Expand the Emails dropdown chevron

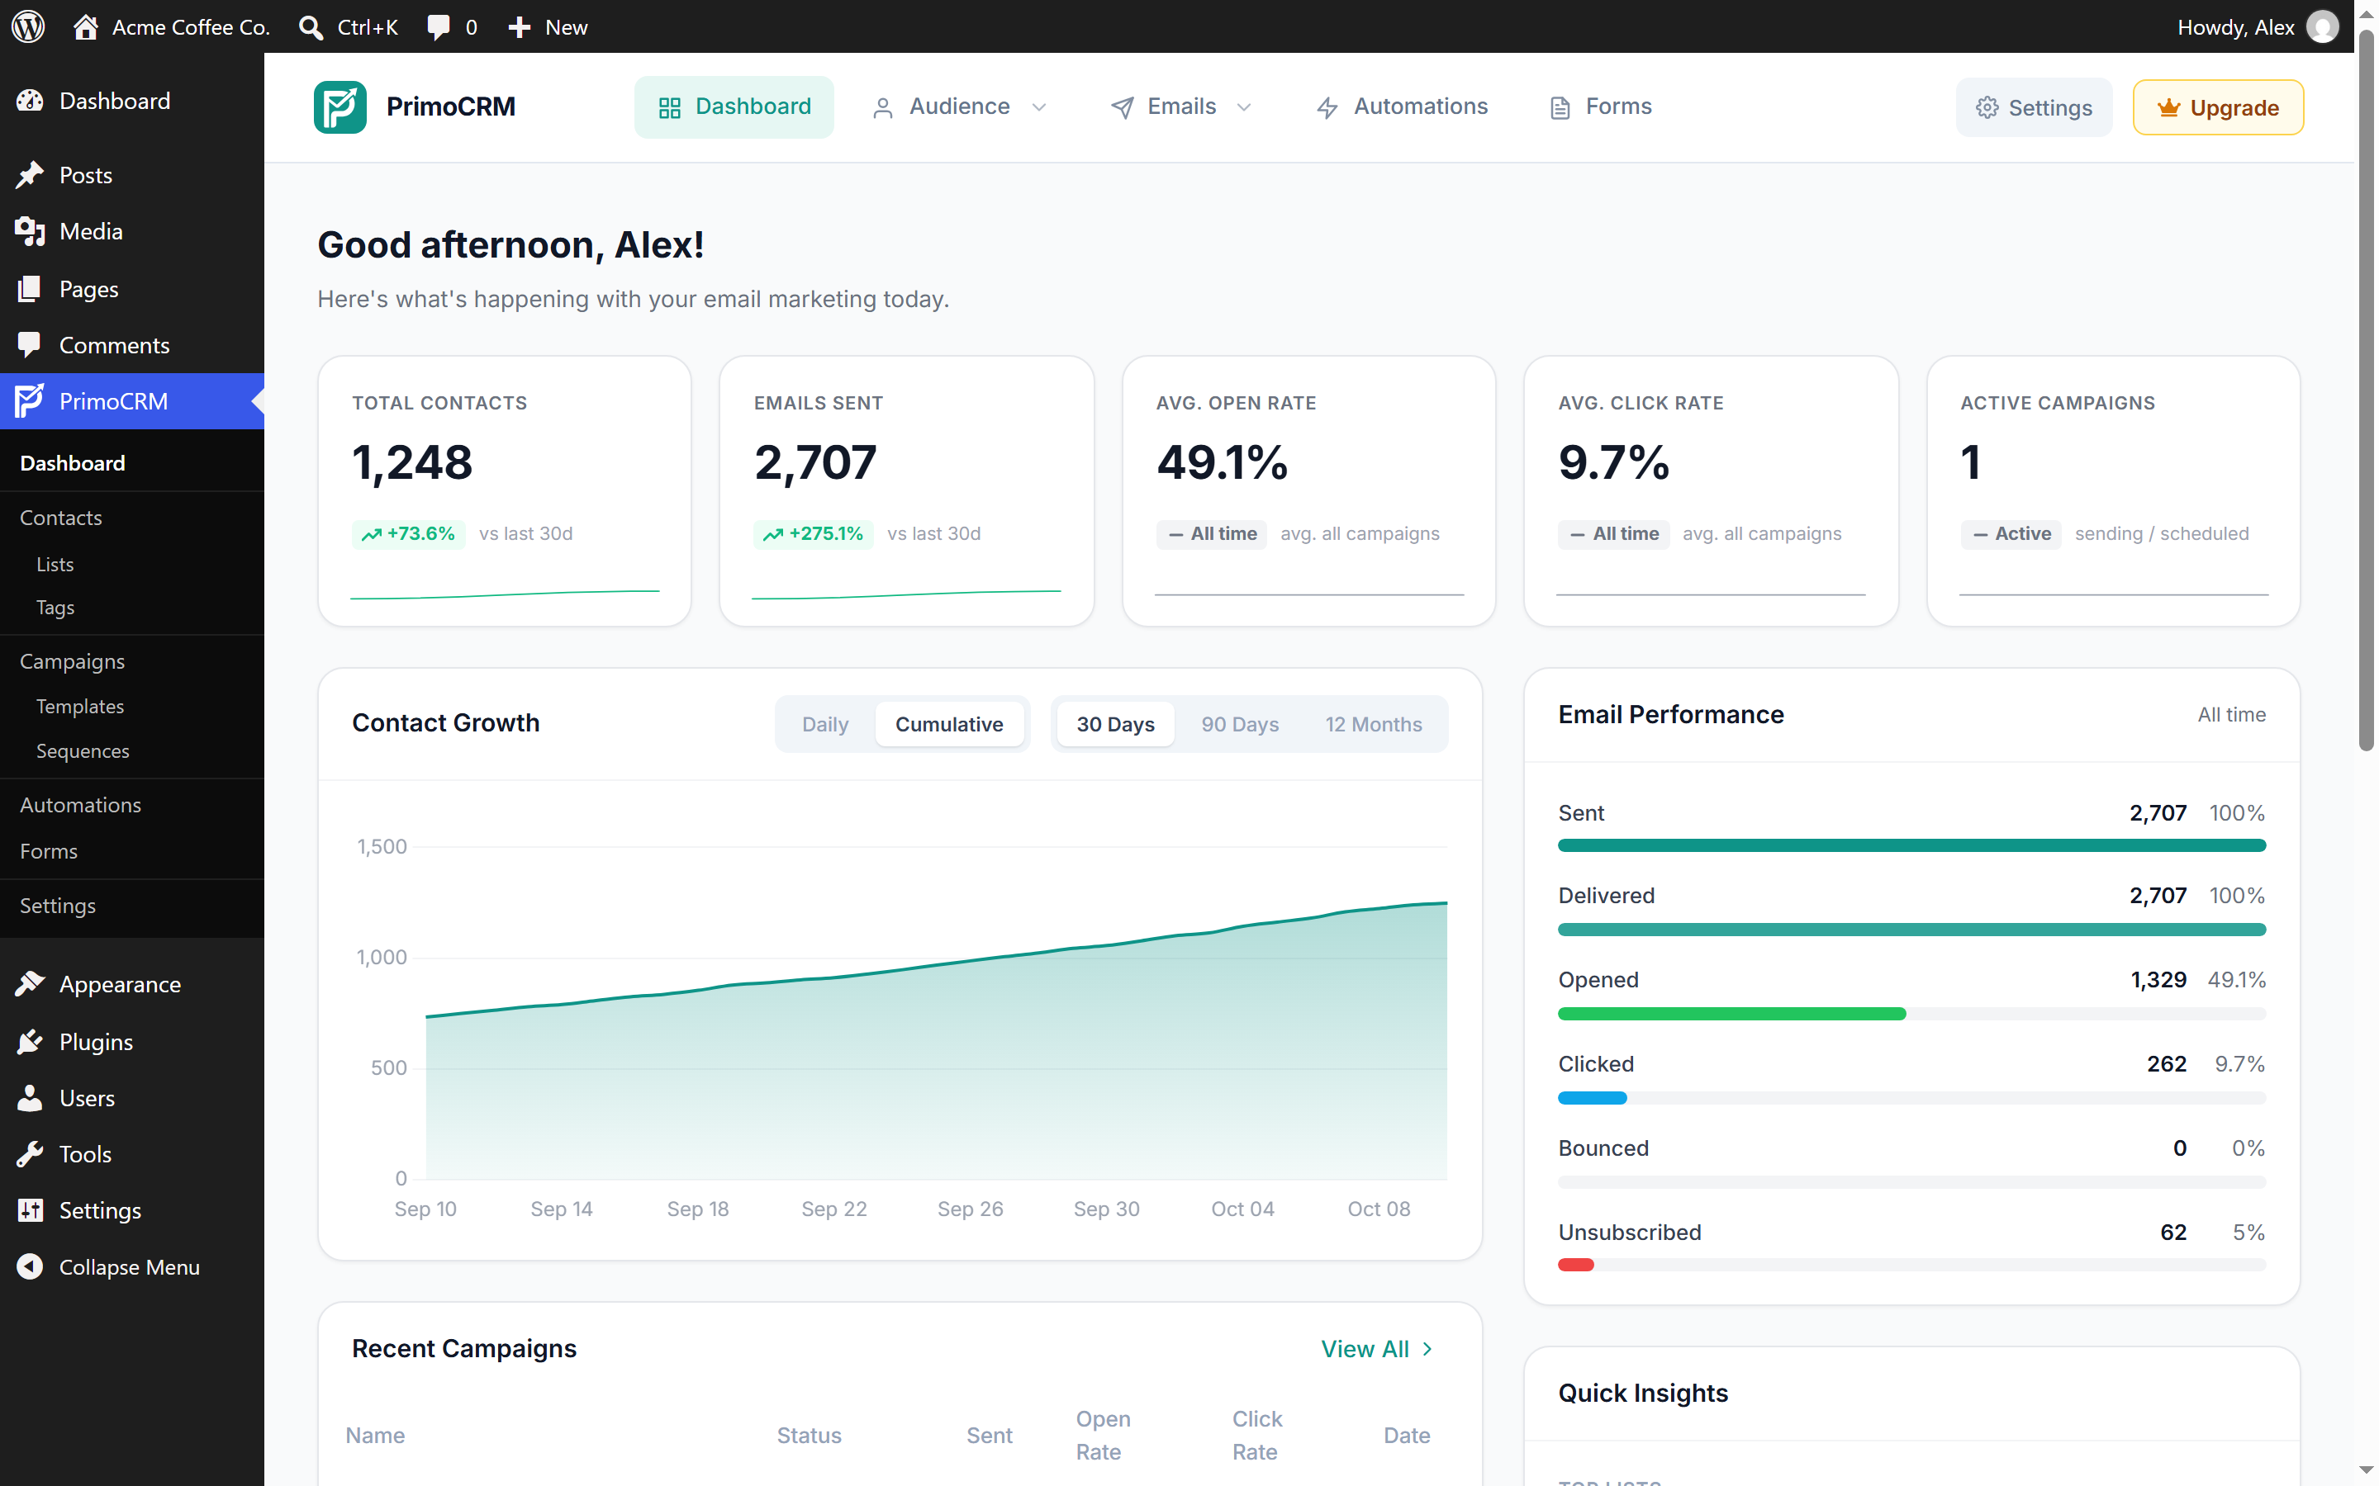click(x=1243, y=107)
